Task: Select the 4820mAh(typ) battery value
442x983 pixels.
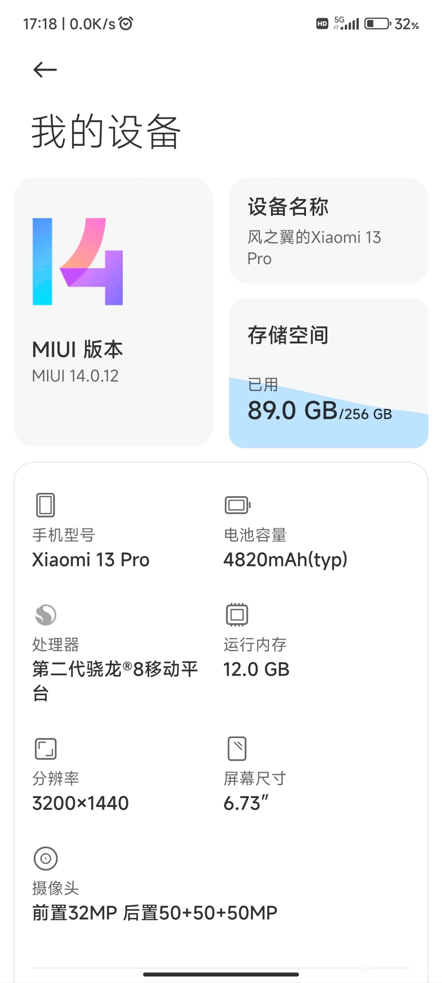Action: click(x=285, y=560)
